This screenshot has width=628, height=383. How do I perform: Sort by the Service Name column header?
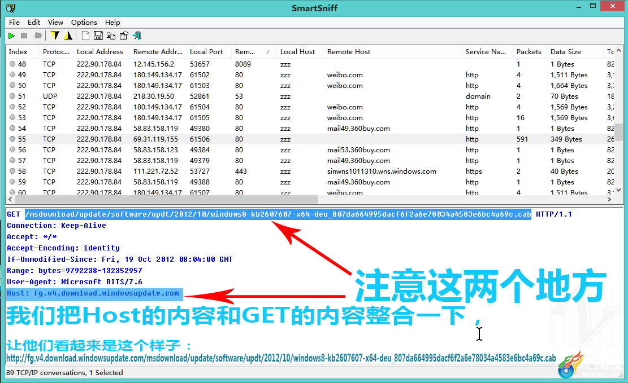point(487,51)
